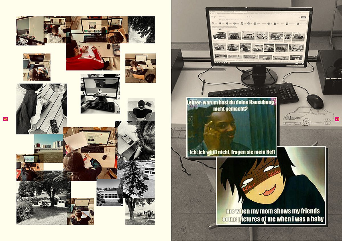Select the first car image in search results
This screenshot has height=241, width=342.
[219, 36]
